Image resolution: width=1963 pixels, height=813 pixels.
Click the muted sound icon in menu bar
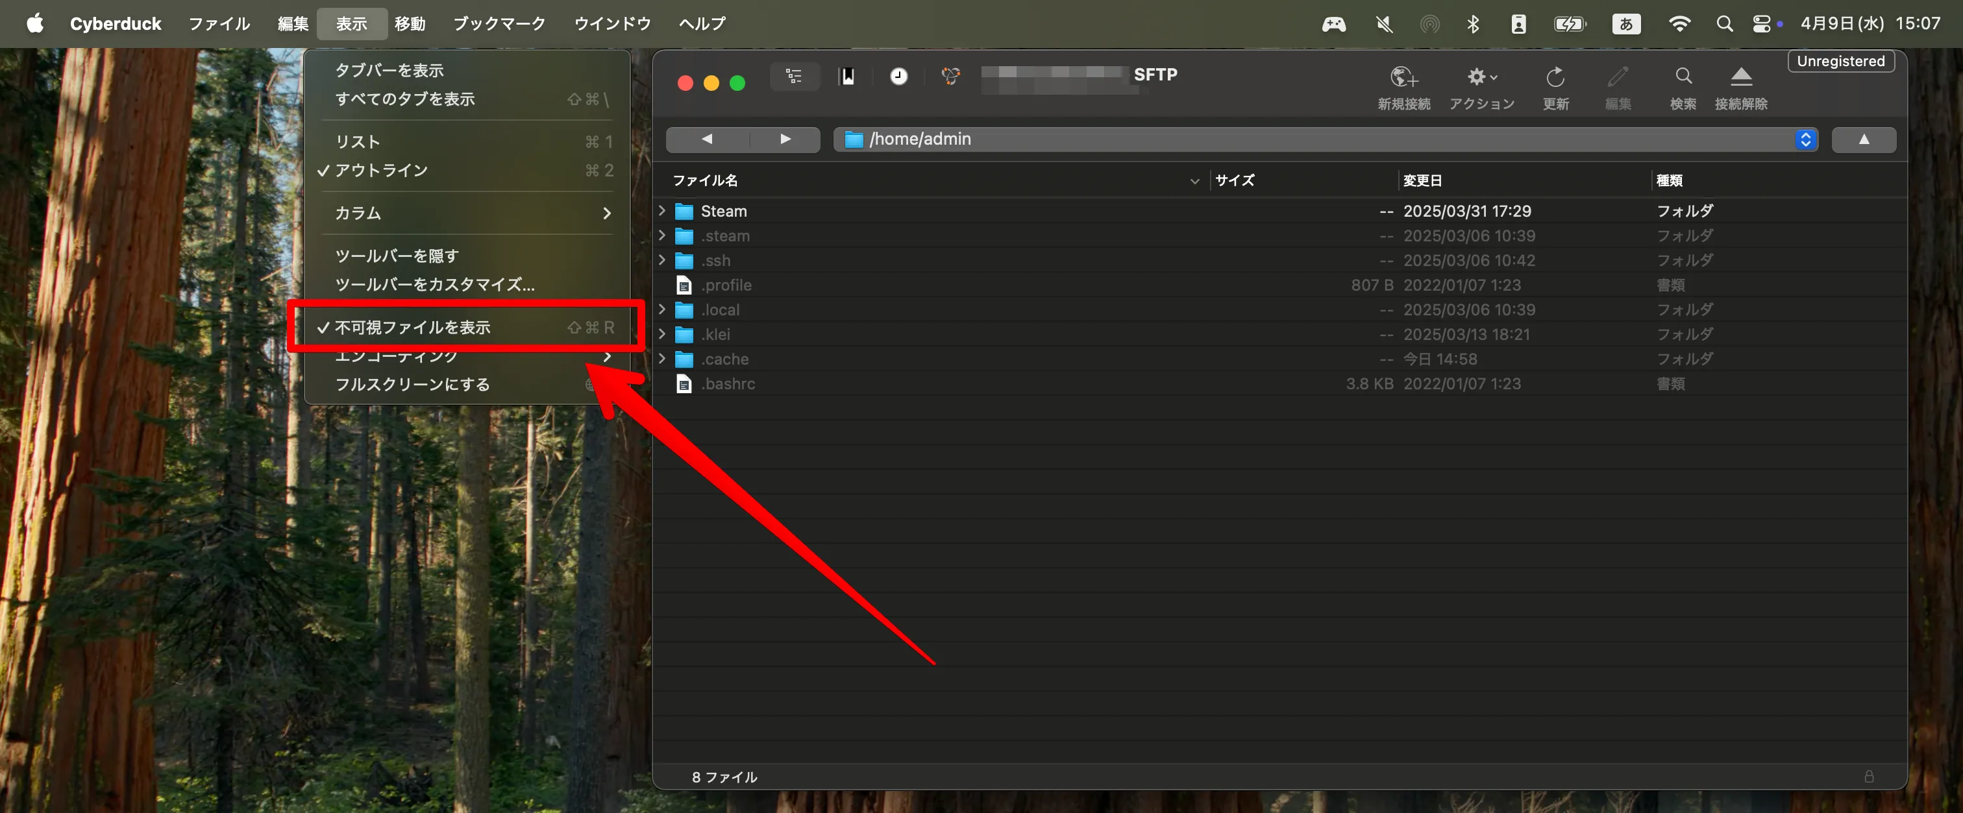(x=1384, y=23)
